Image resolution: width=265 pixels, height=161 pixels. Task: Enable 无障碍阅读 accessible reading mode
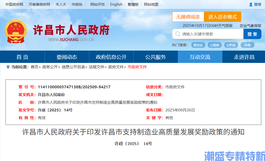click(x=188, y=17)
